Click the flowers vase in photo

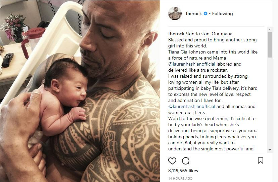[13, 28]
